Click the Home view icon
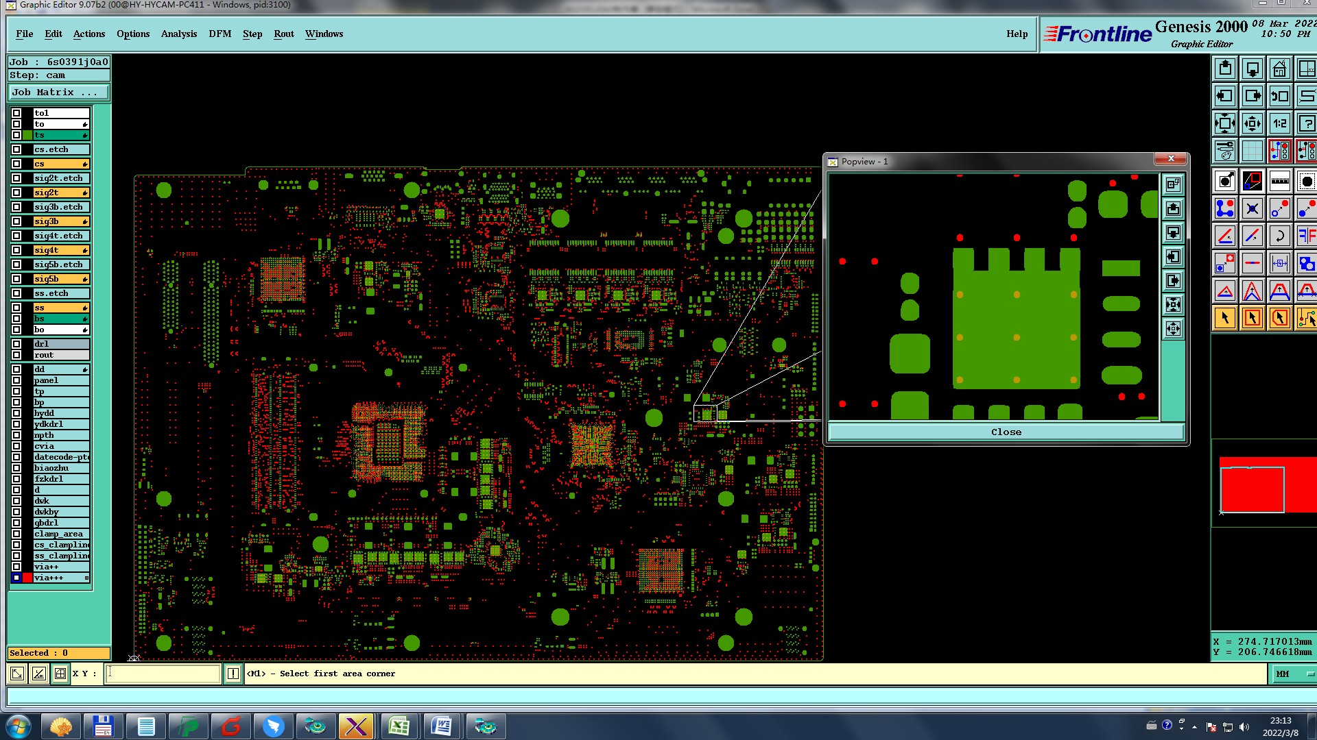The image size is (1317, 740). click(1279, 69)
